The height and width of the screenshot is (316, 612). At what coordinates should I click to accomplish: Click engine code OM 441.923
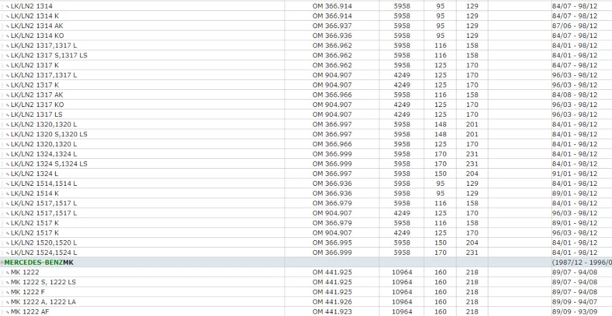click(332, 312)
